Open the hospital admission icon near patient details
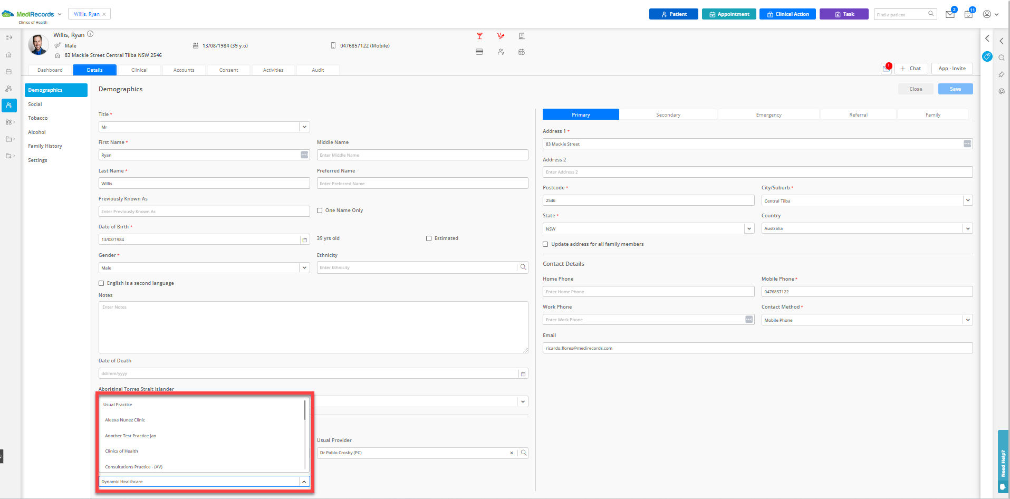 [522, 36]
